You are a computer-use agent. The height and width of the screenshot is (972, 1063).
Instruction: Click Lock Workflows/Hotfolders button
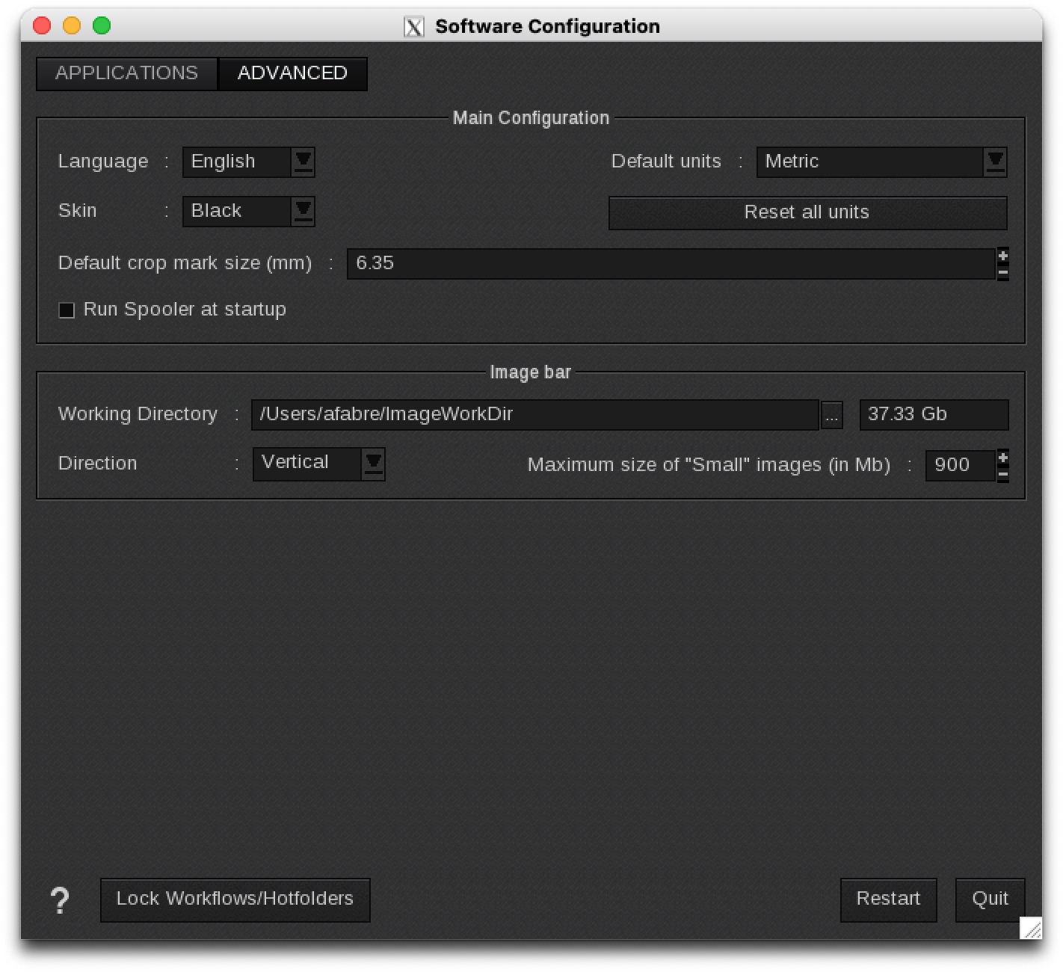(x=235, y=899)
